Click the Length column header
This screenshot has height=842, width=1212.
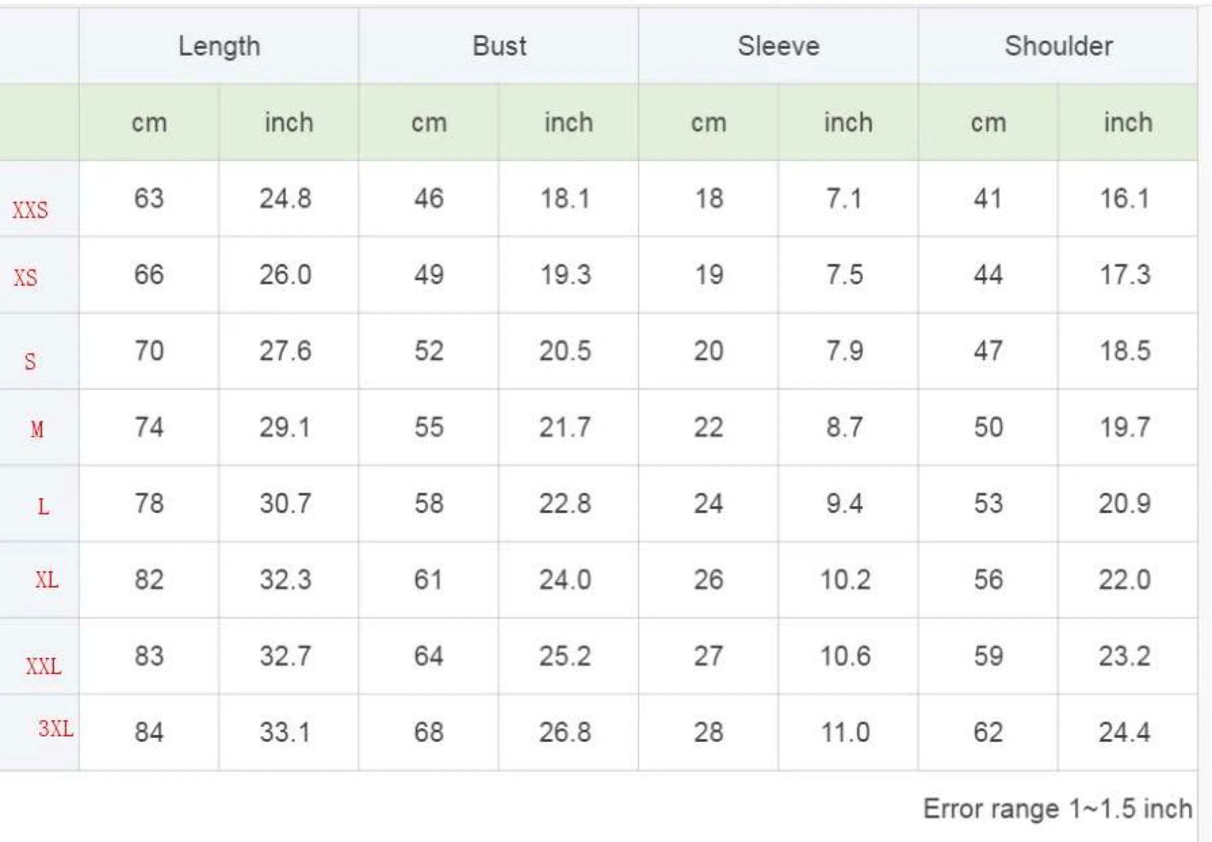coord(219,46)
